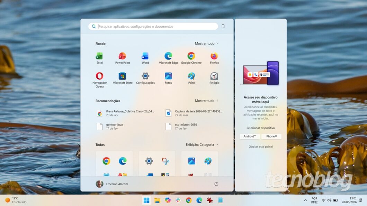Image resolution: width=367 pixels, height=206 pixels.
Task: Launch Firefox from pinned apps
Action: coord(214,58)
